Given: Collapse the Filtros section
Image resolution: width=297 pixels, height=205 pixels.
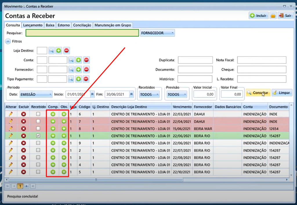Looking at the screenshot, I should coord(8,41).
